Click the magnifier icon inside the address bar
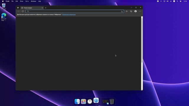Image resolution: width=189 pixels, height=106 pixels. (28, 11)
